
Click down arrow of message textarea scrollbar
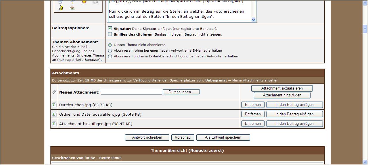[x=253, y=20]
